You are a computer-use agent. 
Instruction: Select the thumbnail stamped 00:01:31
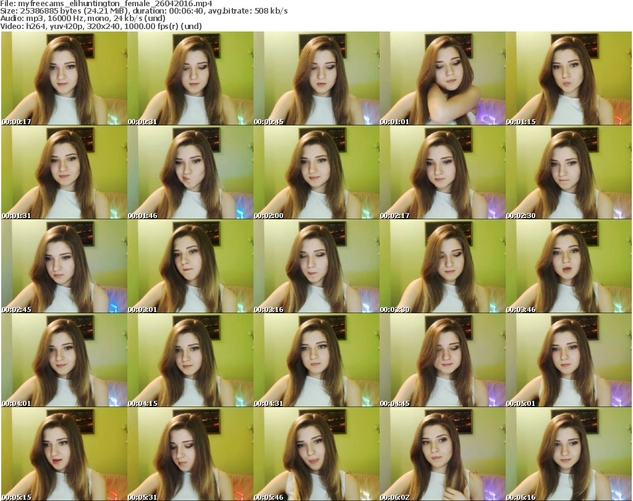tap(64, 172)
